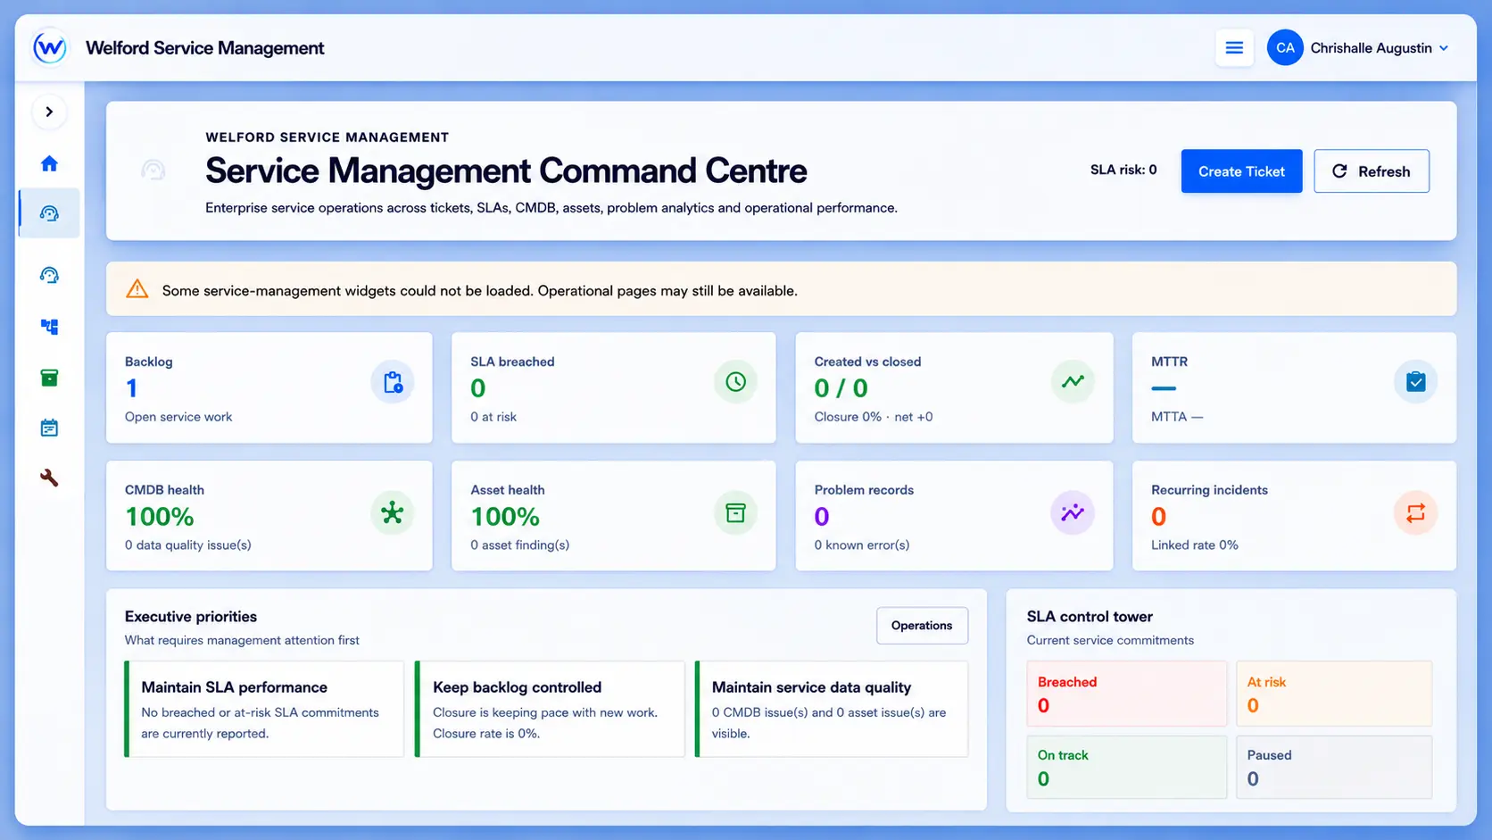1492x840 pixels.
Task: Select the Breached tile in SLA control tower
Action: 1126,694
